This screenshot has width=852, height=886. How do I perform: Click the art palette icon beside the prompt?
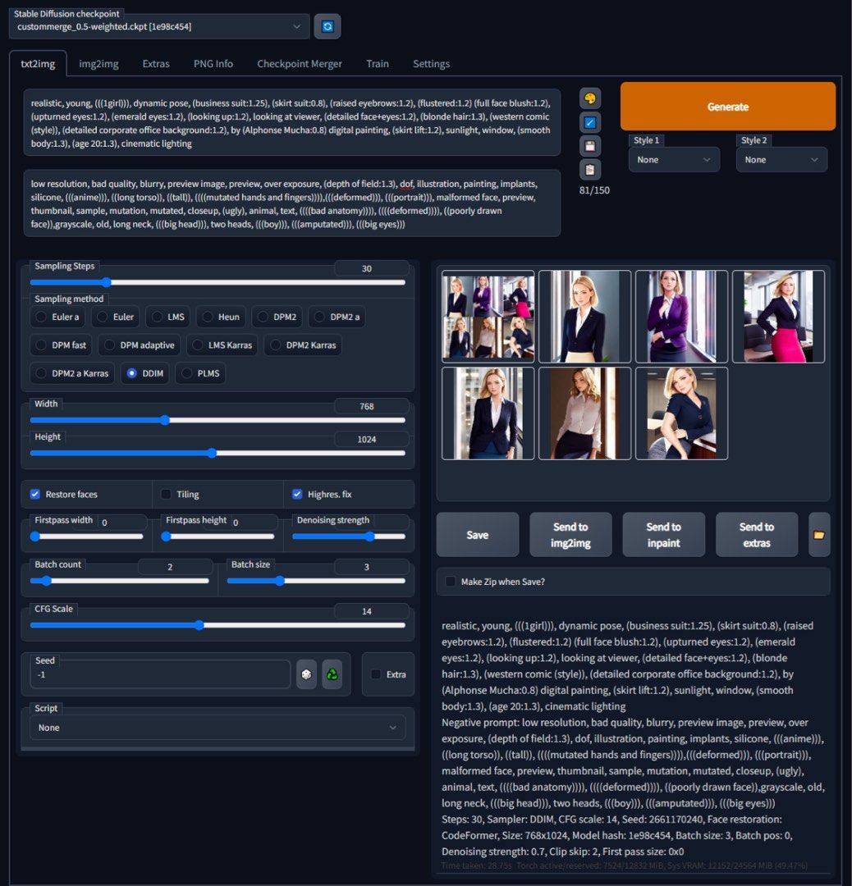[589, 99]
